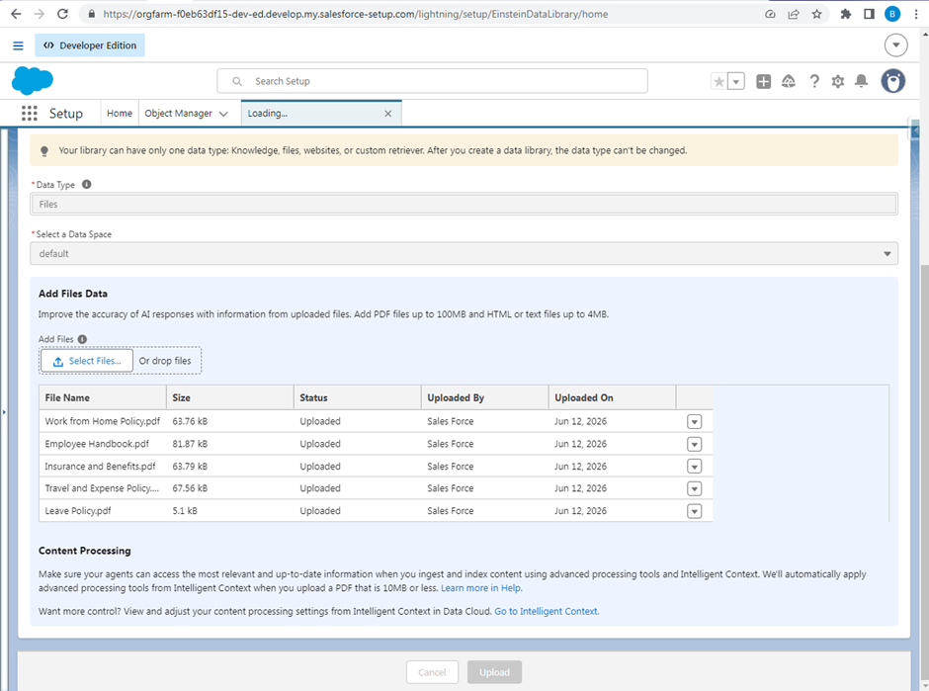Open the App Launcher dots grid
This screenshot has height=691, width=929.
pyautogui.click(x=29, y=114)
